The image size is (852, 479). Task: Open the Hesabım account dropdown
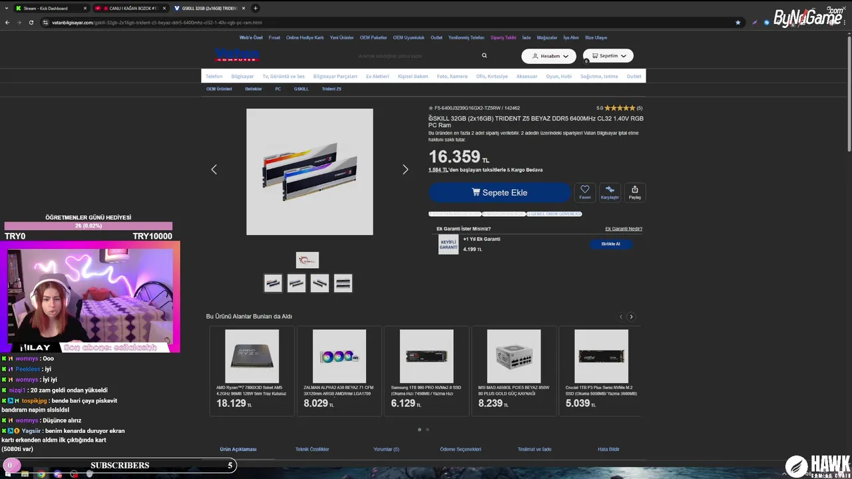pyautogui.click(x=548, y=56)
